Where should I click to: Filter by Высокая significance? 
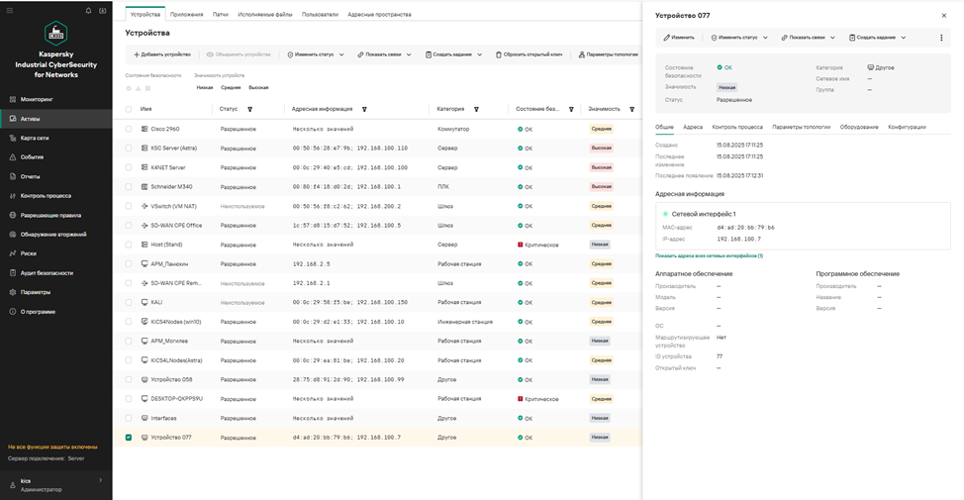[x=258, y=88]
